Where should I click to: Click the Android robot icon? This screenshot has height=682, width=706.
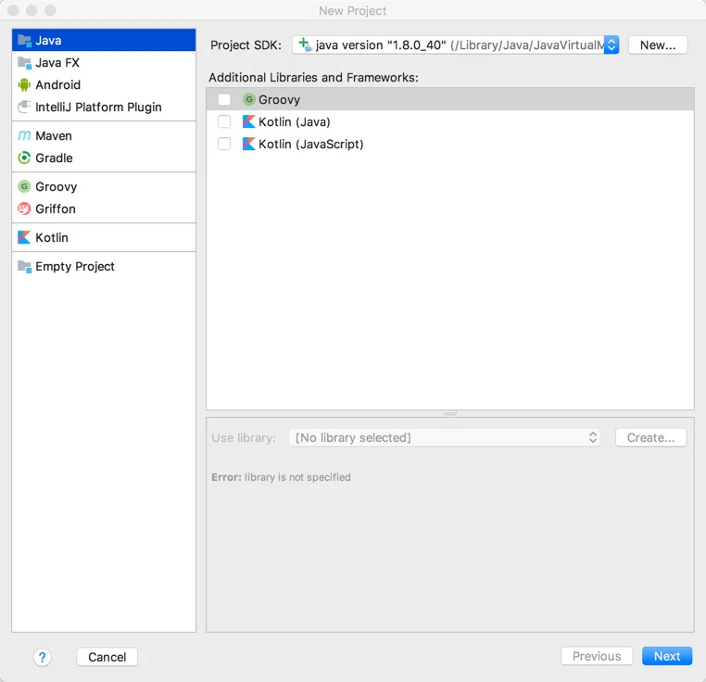pyautogui.click(x=24, y=84)
